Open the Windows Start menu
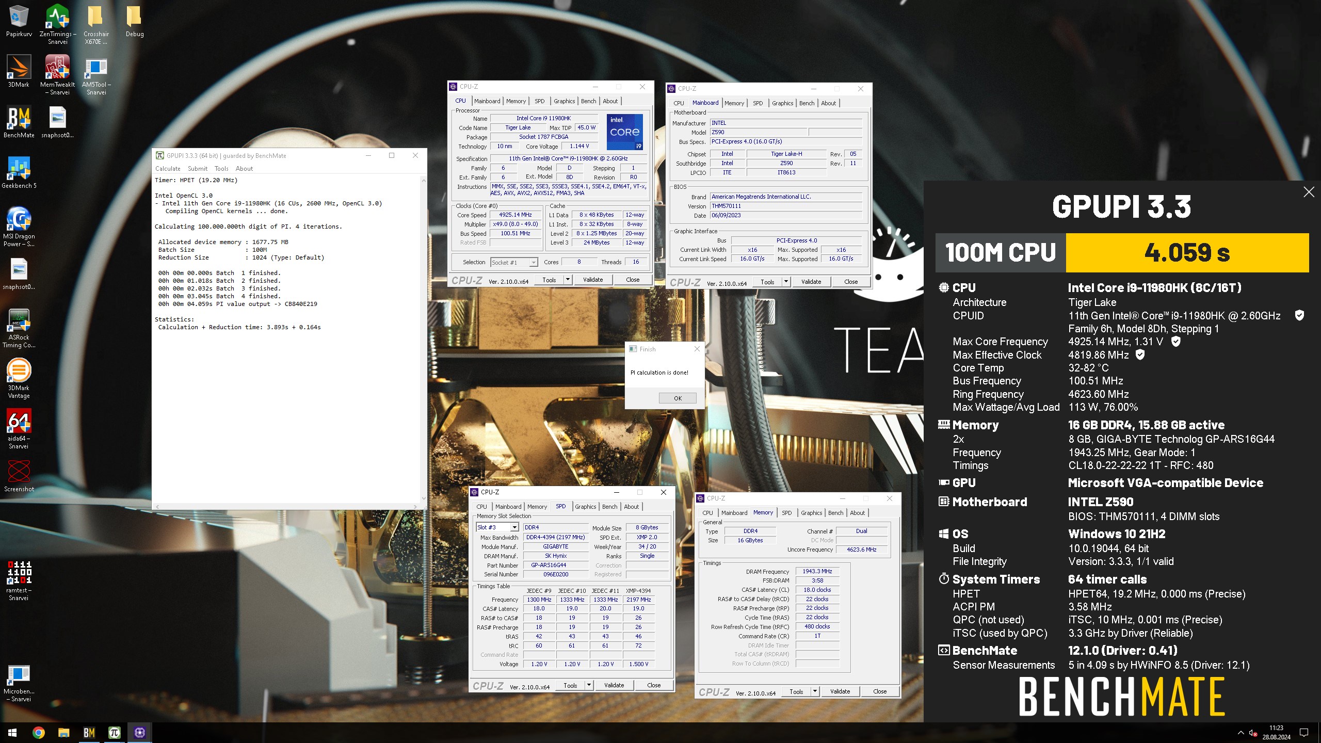 12,732
